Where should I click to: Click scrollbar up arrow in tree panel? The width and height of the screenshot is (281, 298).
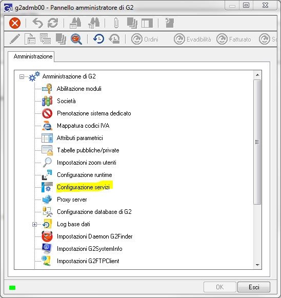click(257, 75)
